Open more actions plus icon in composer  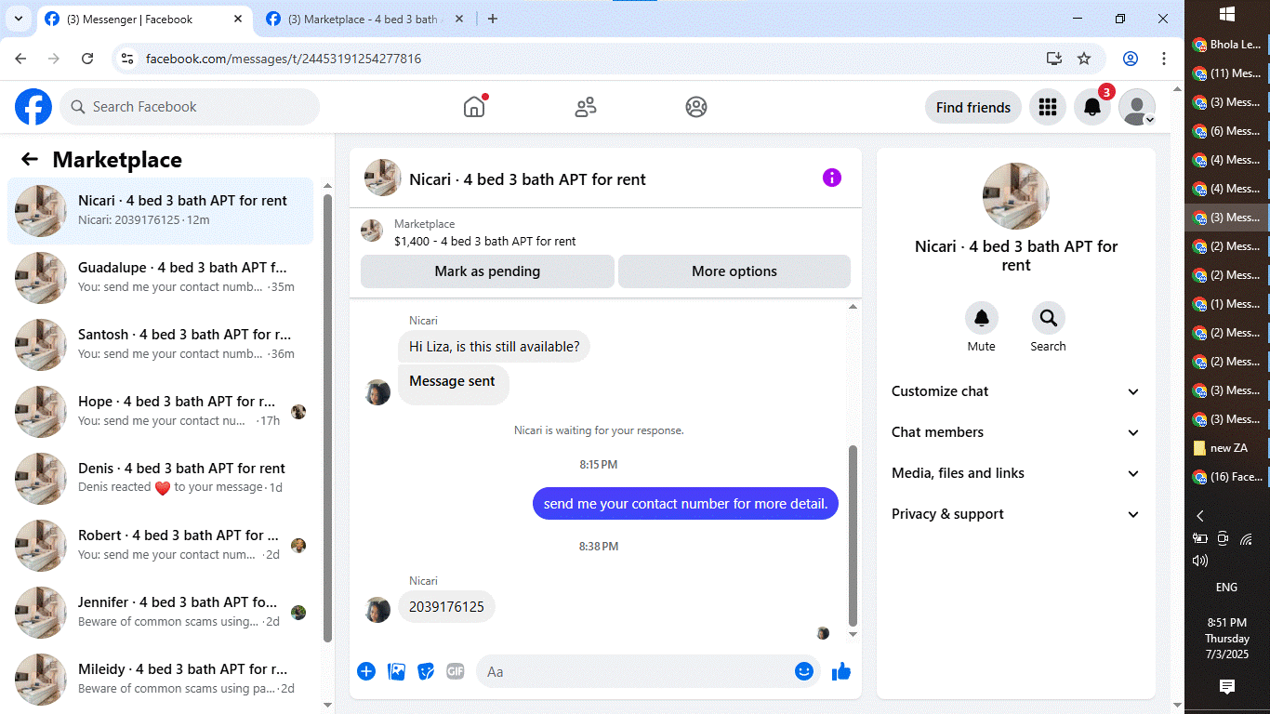(x=366, y=671)
